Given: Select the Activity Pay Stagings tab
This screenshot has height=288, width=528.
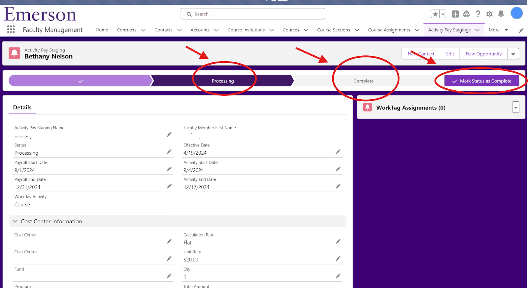Looking at the screenshot, I should [x=449, y=30].
